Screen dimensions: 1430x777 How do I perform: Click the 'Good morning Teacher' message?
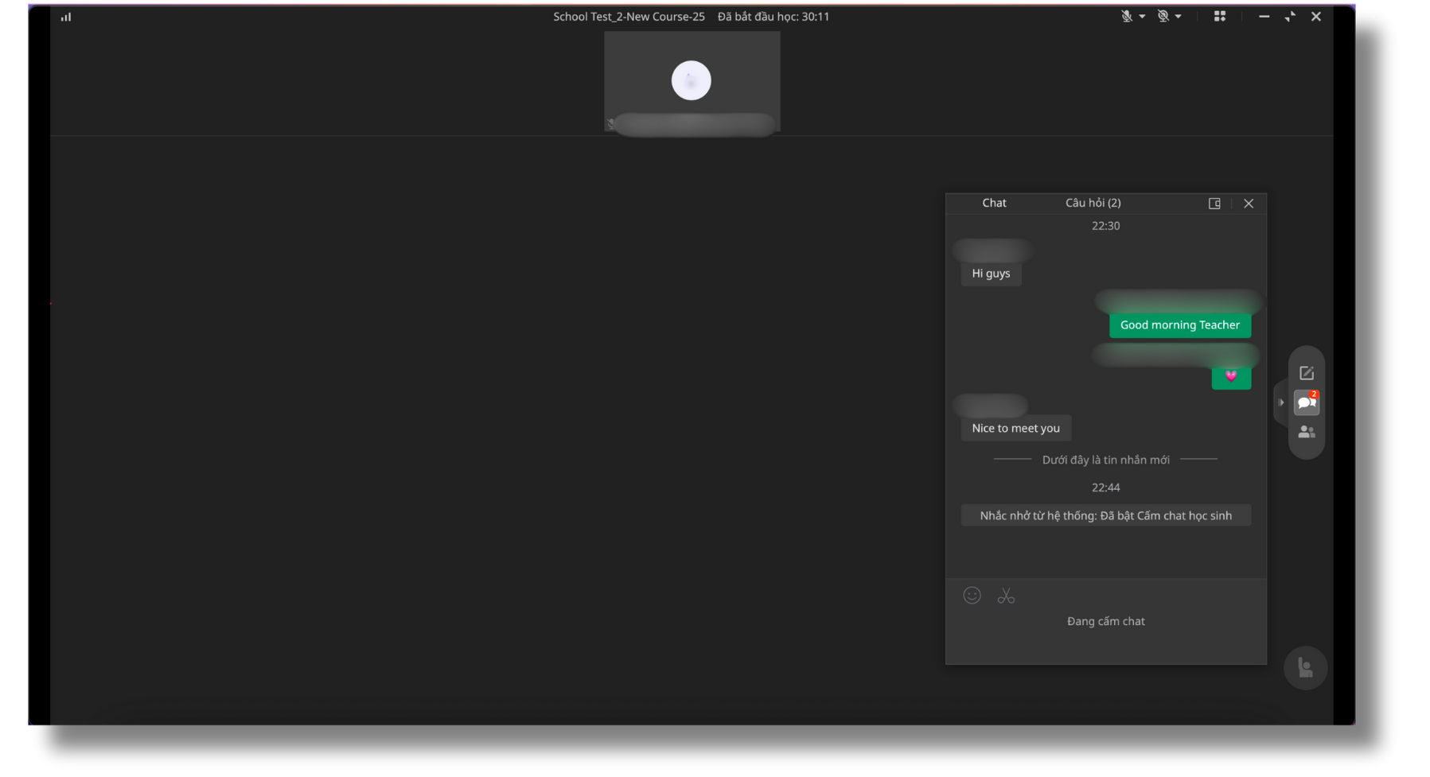[1179, 325]
